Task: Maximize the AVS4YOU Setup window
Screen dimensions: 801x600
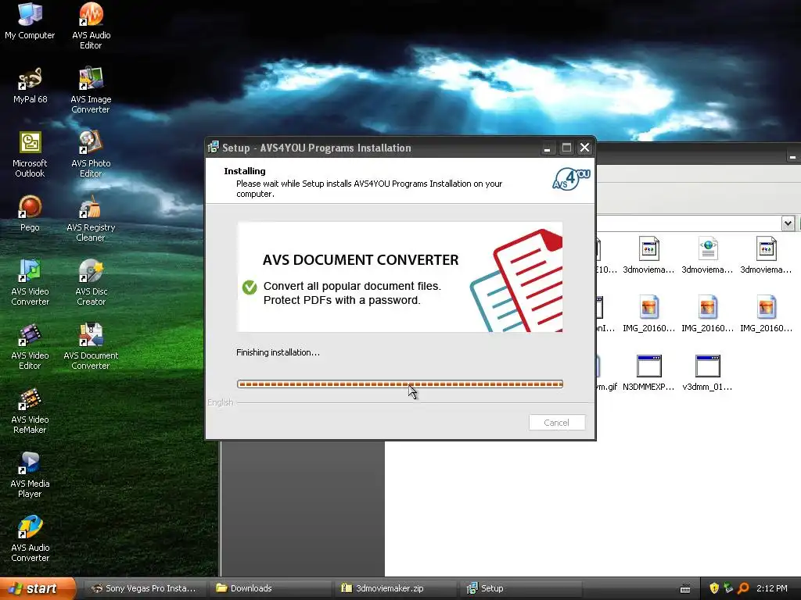Action: pyautogui.click(x=566, y=148)
